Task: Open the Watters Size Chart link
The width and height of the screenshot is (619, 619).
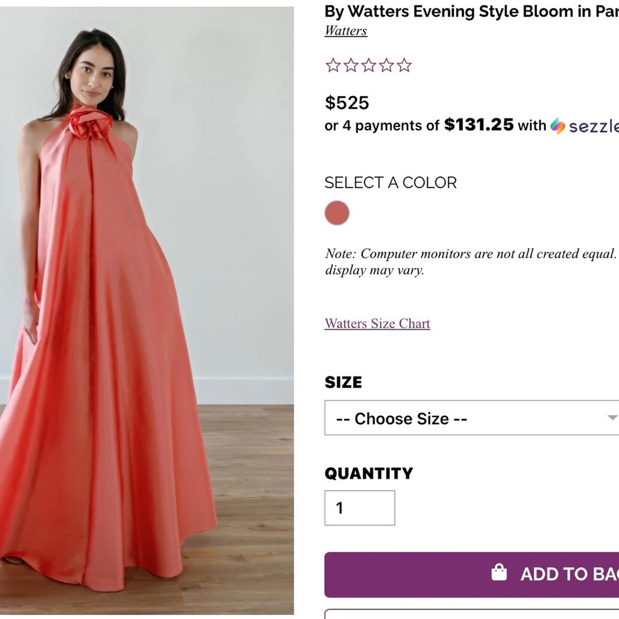Action: click(x=377, y=323)
